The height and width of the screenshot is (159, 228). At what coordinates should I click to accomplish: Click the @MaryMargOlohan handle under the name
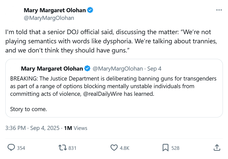[x=49, y=18]
